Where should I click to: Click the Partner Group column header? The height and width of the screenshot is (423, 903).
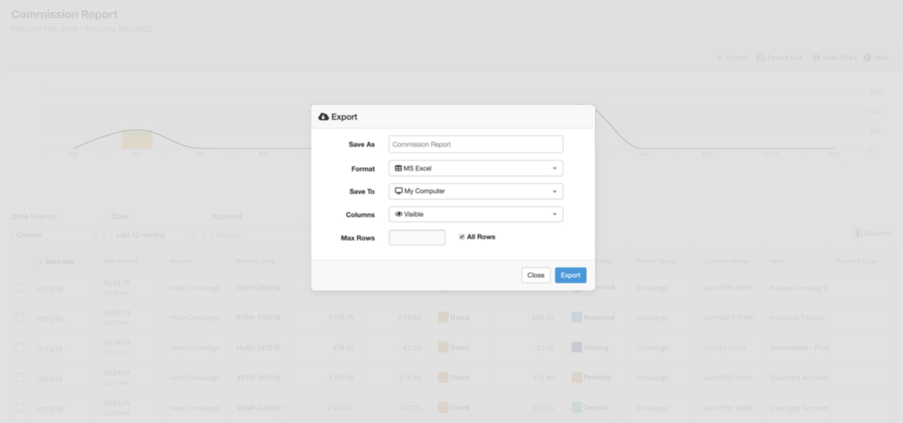click(657, 261)
